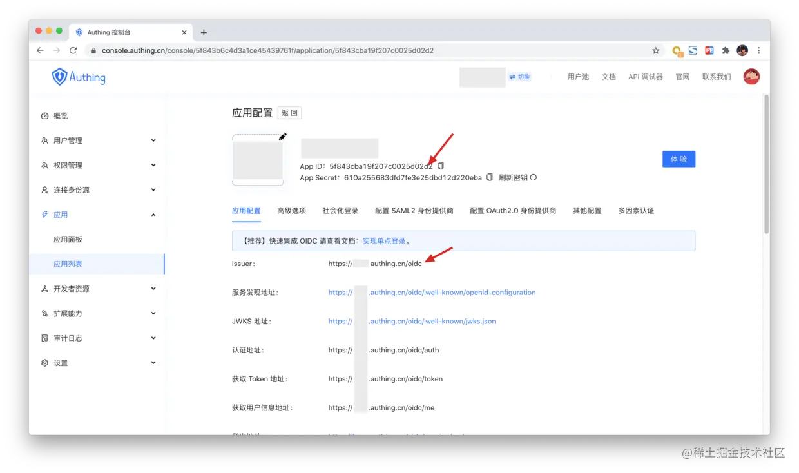Click the user management sidebar icon
Viewport: 799px width, 473px height.
(44, 140)
